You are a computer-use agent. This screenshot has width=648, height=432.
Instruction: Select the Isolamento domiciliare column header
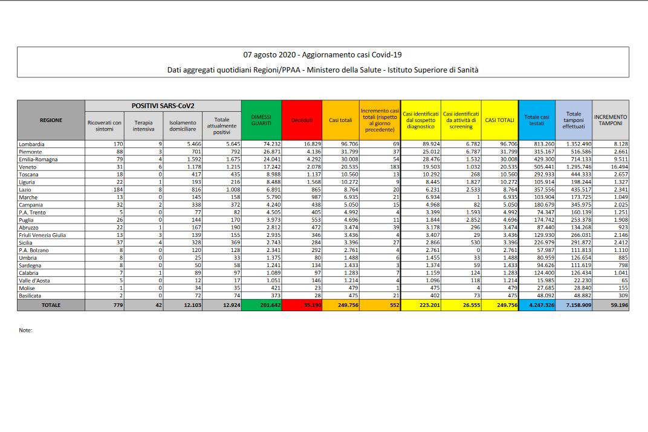pyautogui.click(x=183, y=126)
